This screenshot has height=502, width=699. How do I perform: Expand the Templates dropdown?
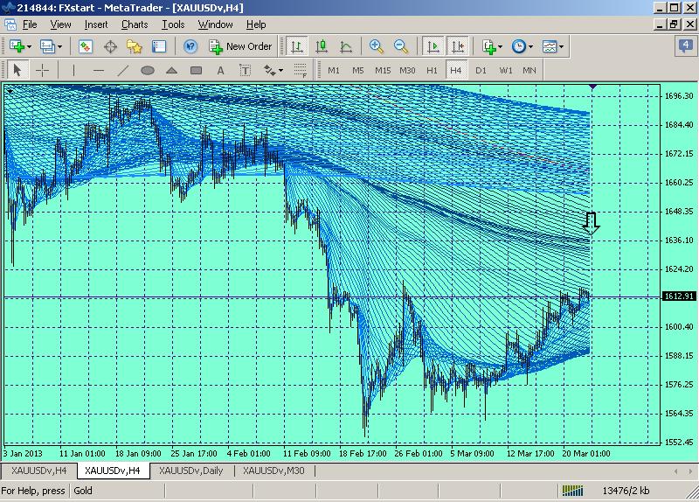(553, 46)
